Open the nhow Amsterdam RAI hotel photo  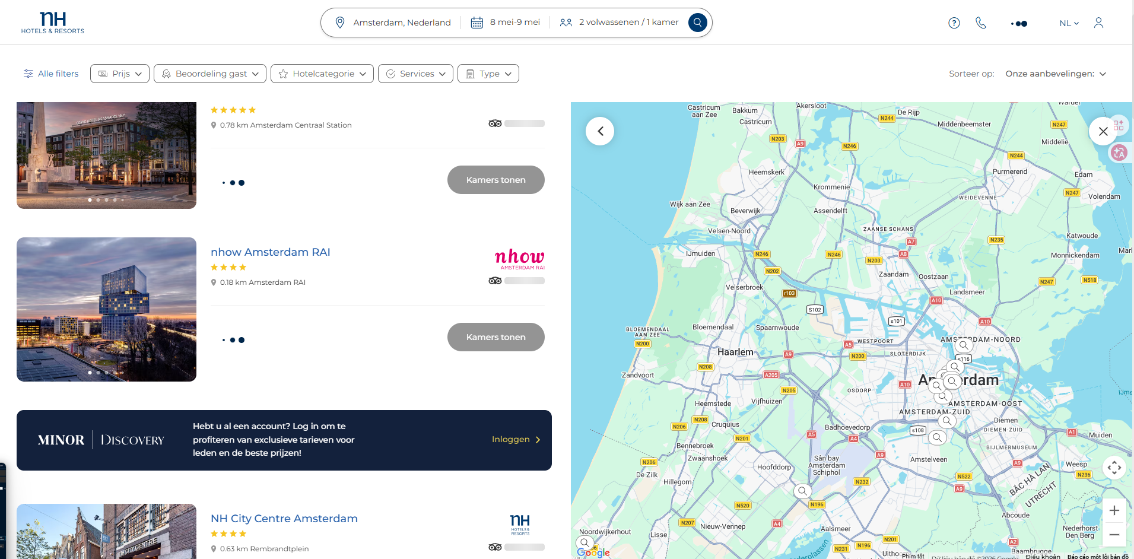106,309
